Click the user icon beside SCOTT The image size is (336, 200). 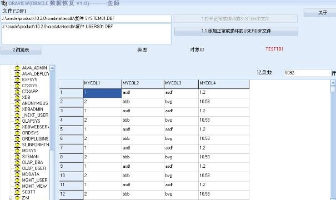click(x=17, y=192)
